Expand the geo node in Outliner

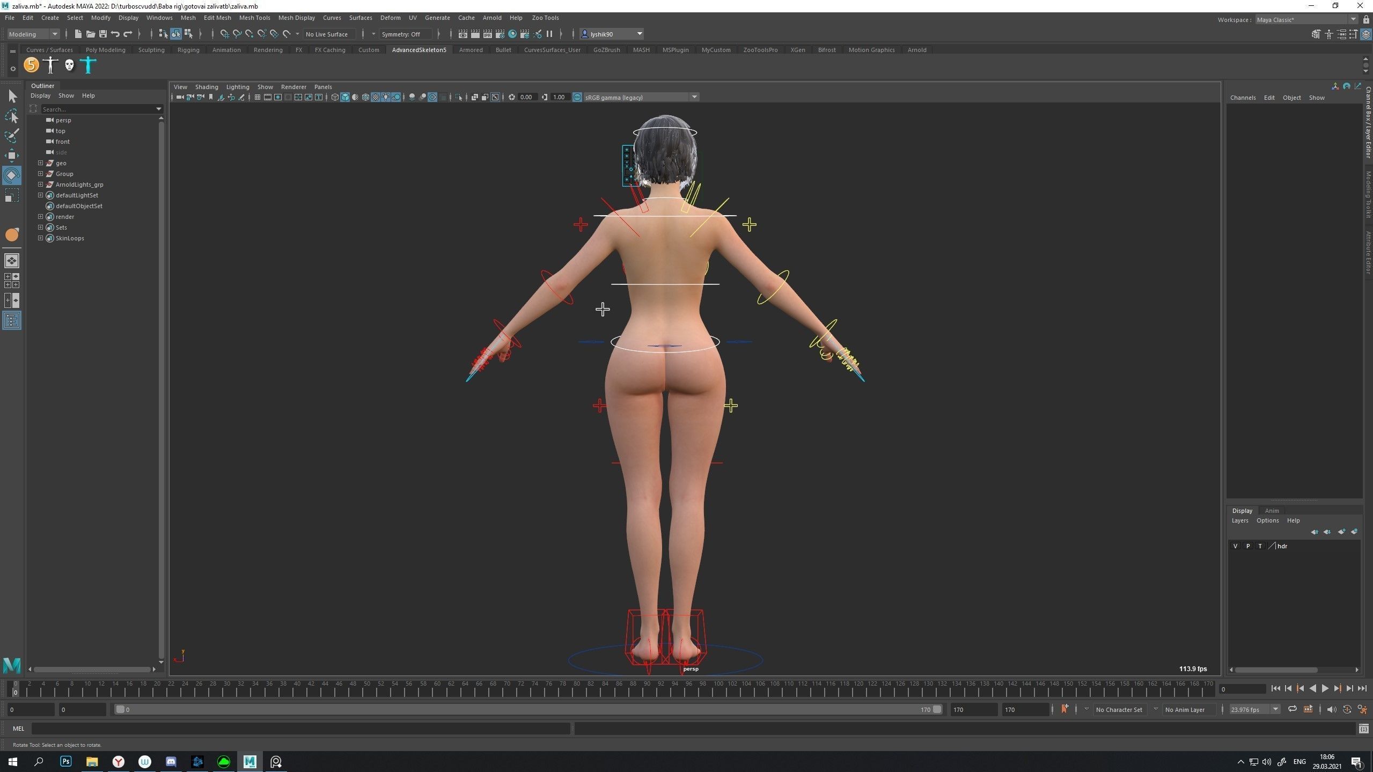(x=40, y=163)
